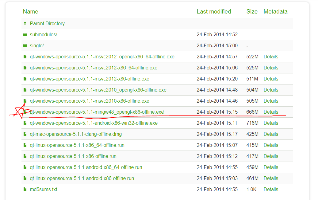Click file icon beside linux android-x86_64 run
This screenshot has height=200, width=318.
pos(25,167)
